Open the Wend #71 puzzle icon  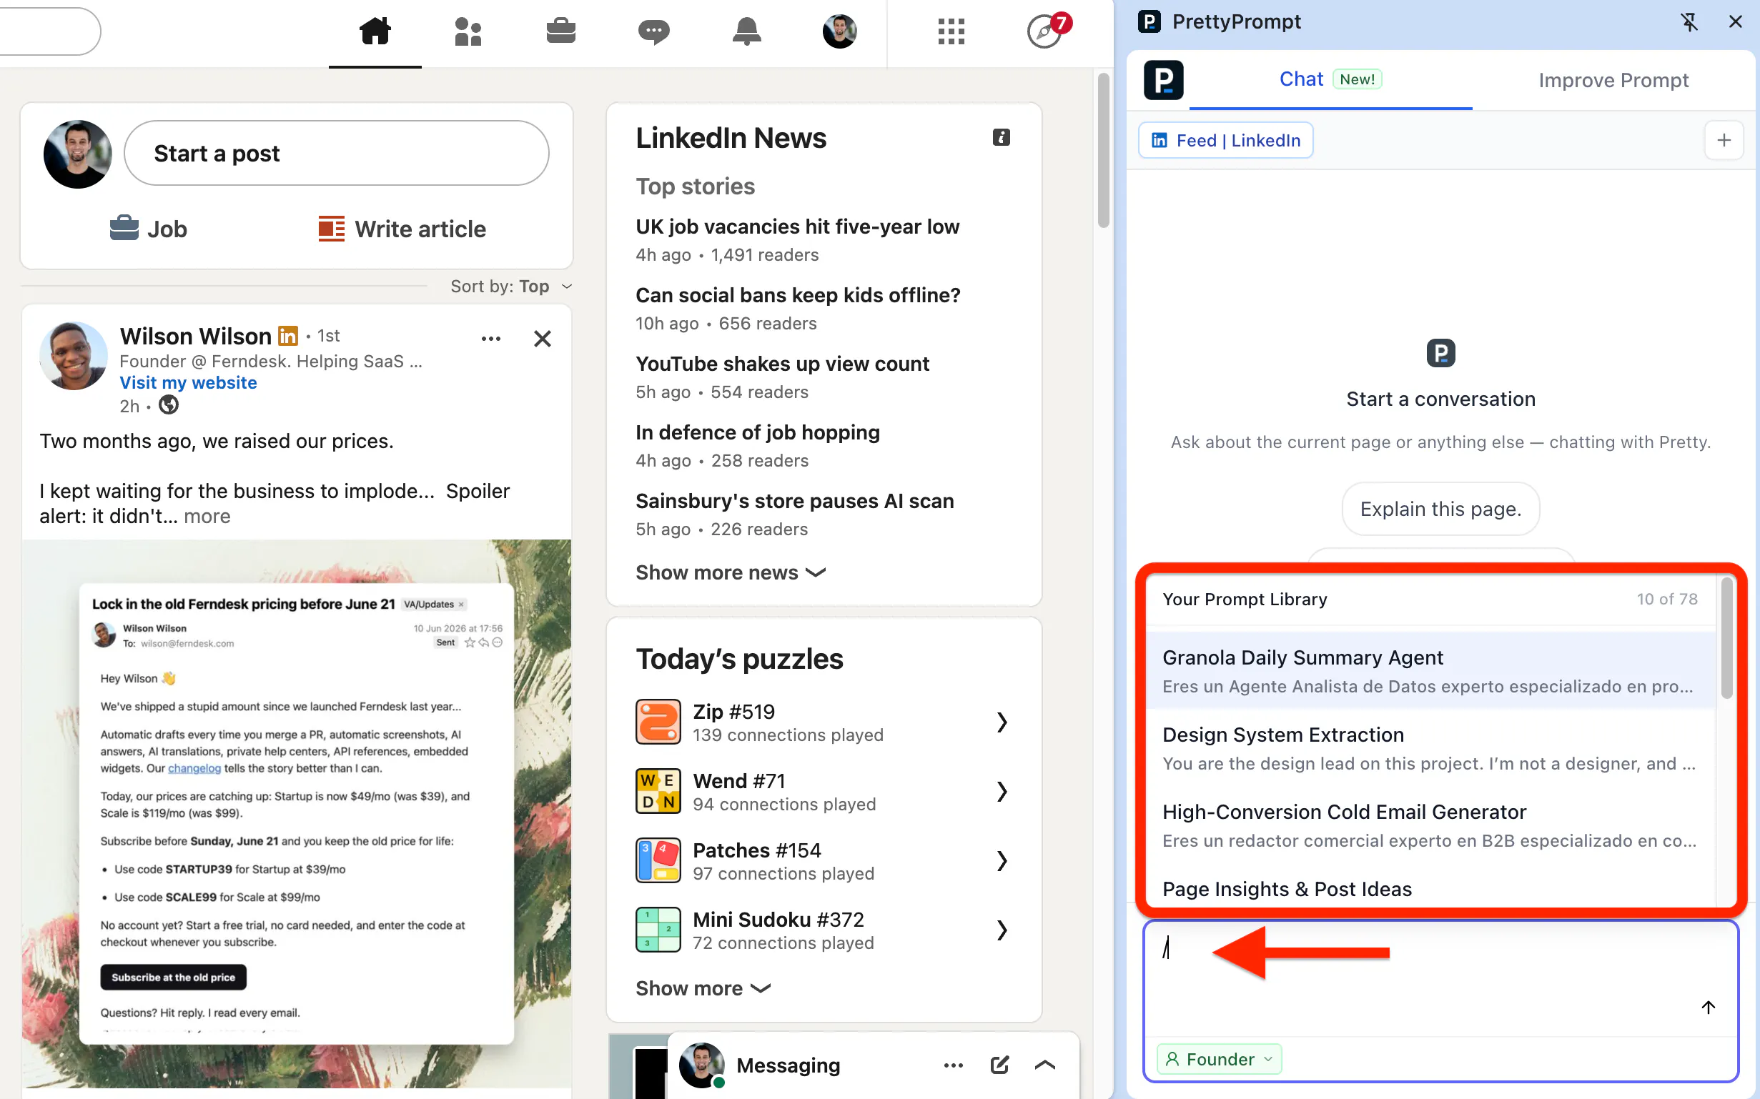(658, 791)
